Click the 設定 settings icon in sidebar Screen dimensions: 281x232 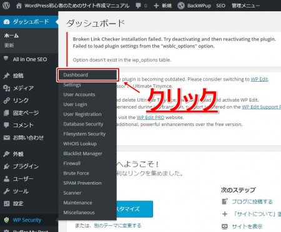6,203
